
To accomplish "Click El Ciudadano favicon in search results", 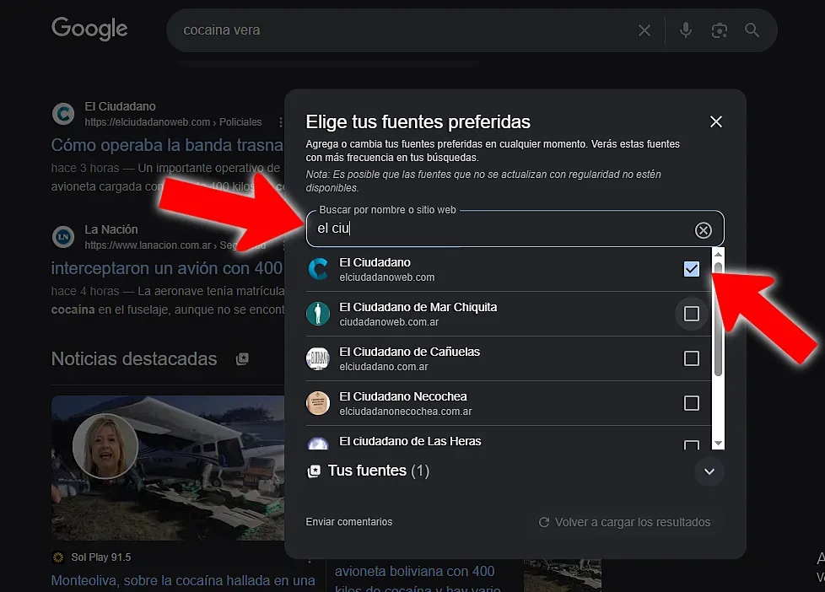I will tap(63, 114).
